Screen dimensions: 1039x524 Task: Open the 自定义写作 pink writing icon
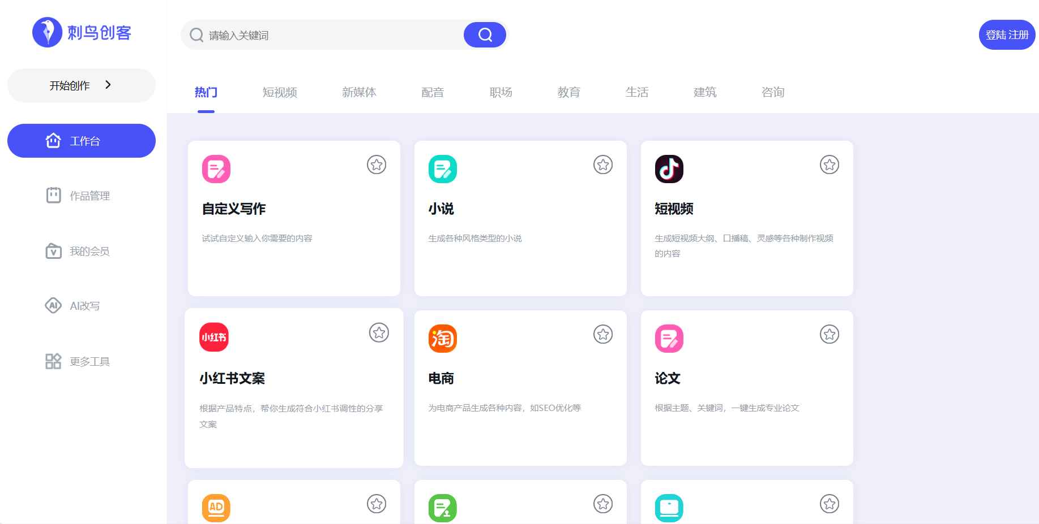click(216, 169)
